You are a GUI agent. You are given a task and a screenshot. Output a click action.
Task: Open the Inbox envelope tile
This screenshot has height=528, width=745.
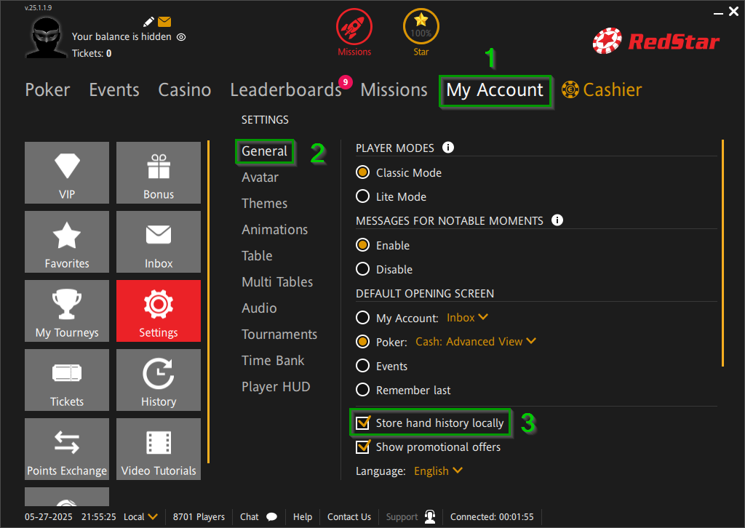point(159,241)
